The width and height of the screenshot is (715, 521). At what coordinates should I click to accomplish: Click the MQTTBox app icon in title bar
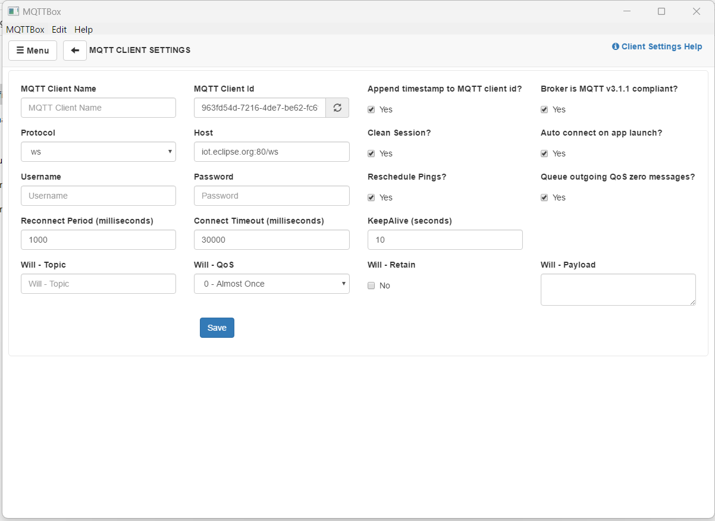point(13,11)
